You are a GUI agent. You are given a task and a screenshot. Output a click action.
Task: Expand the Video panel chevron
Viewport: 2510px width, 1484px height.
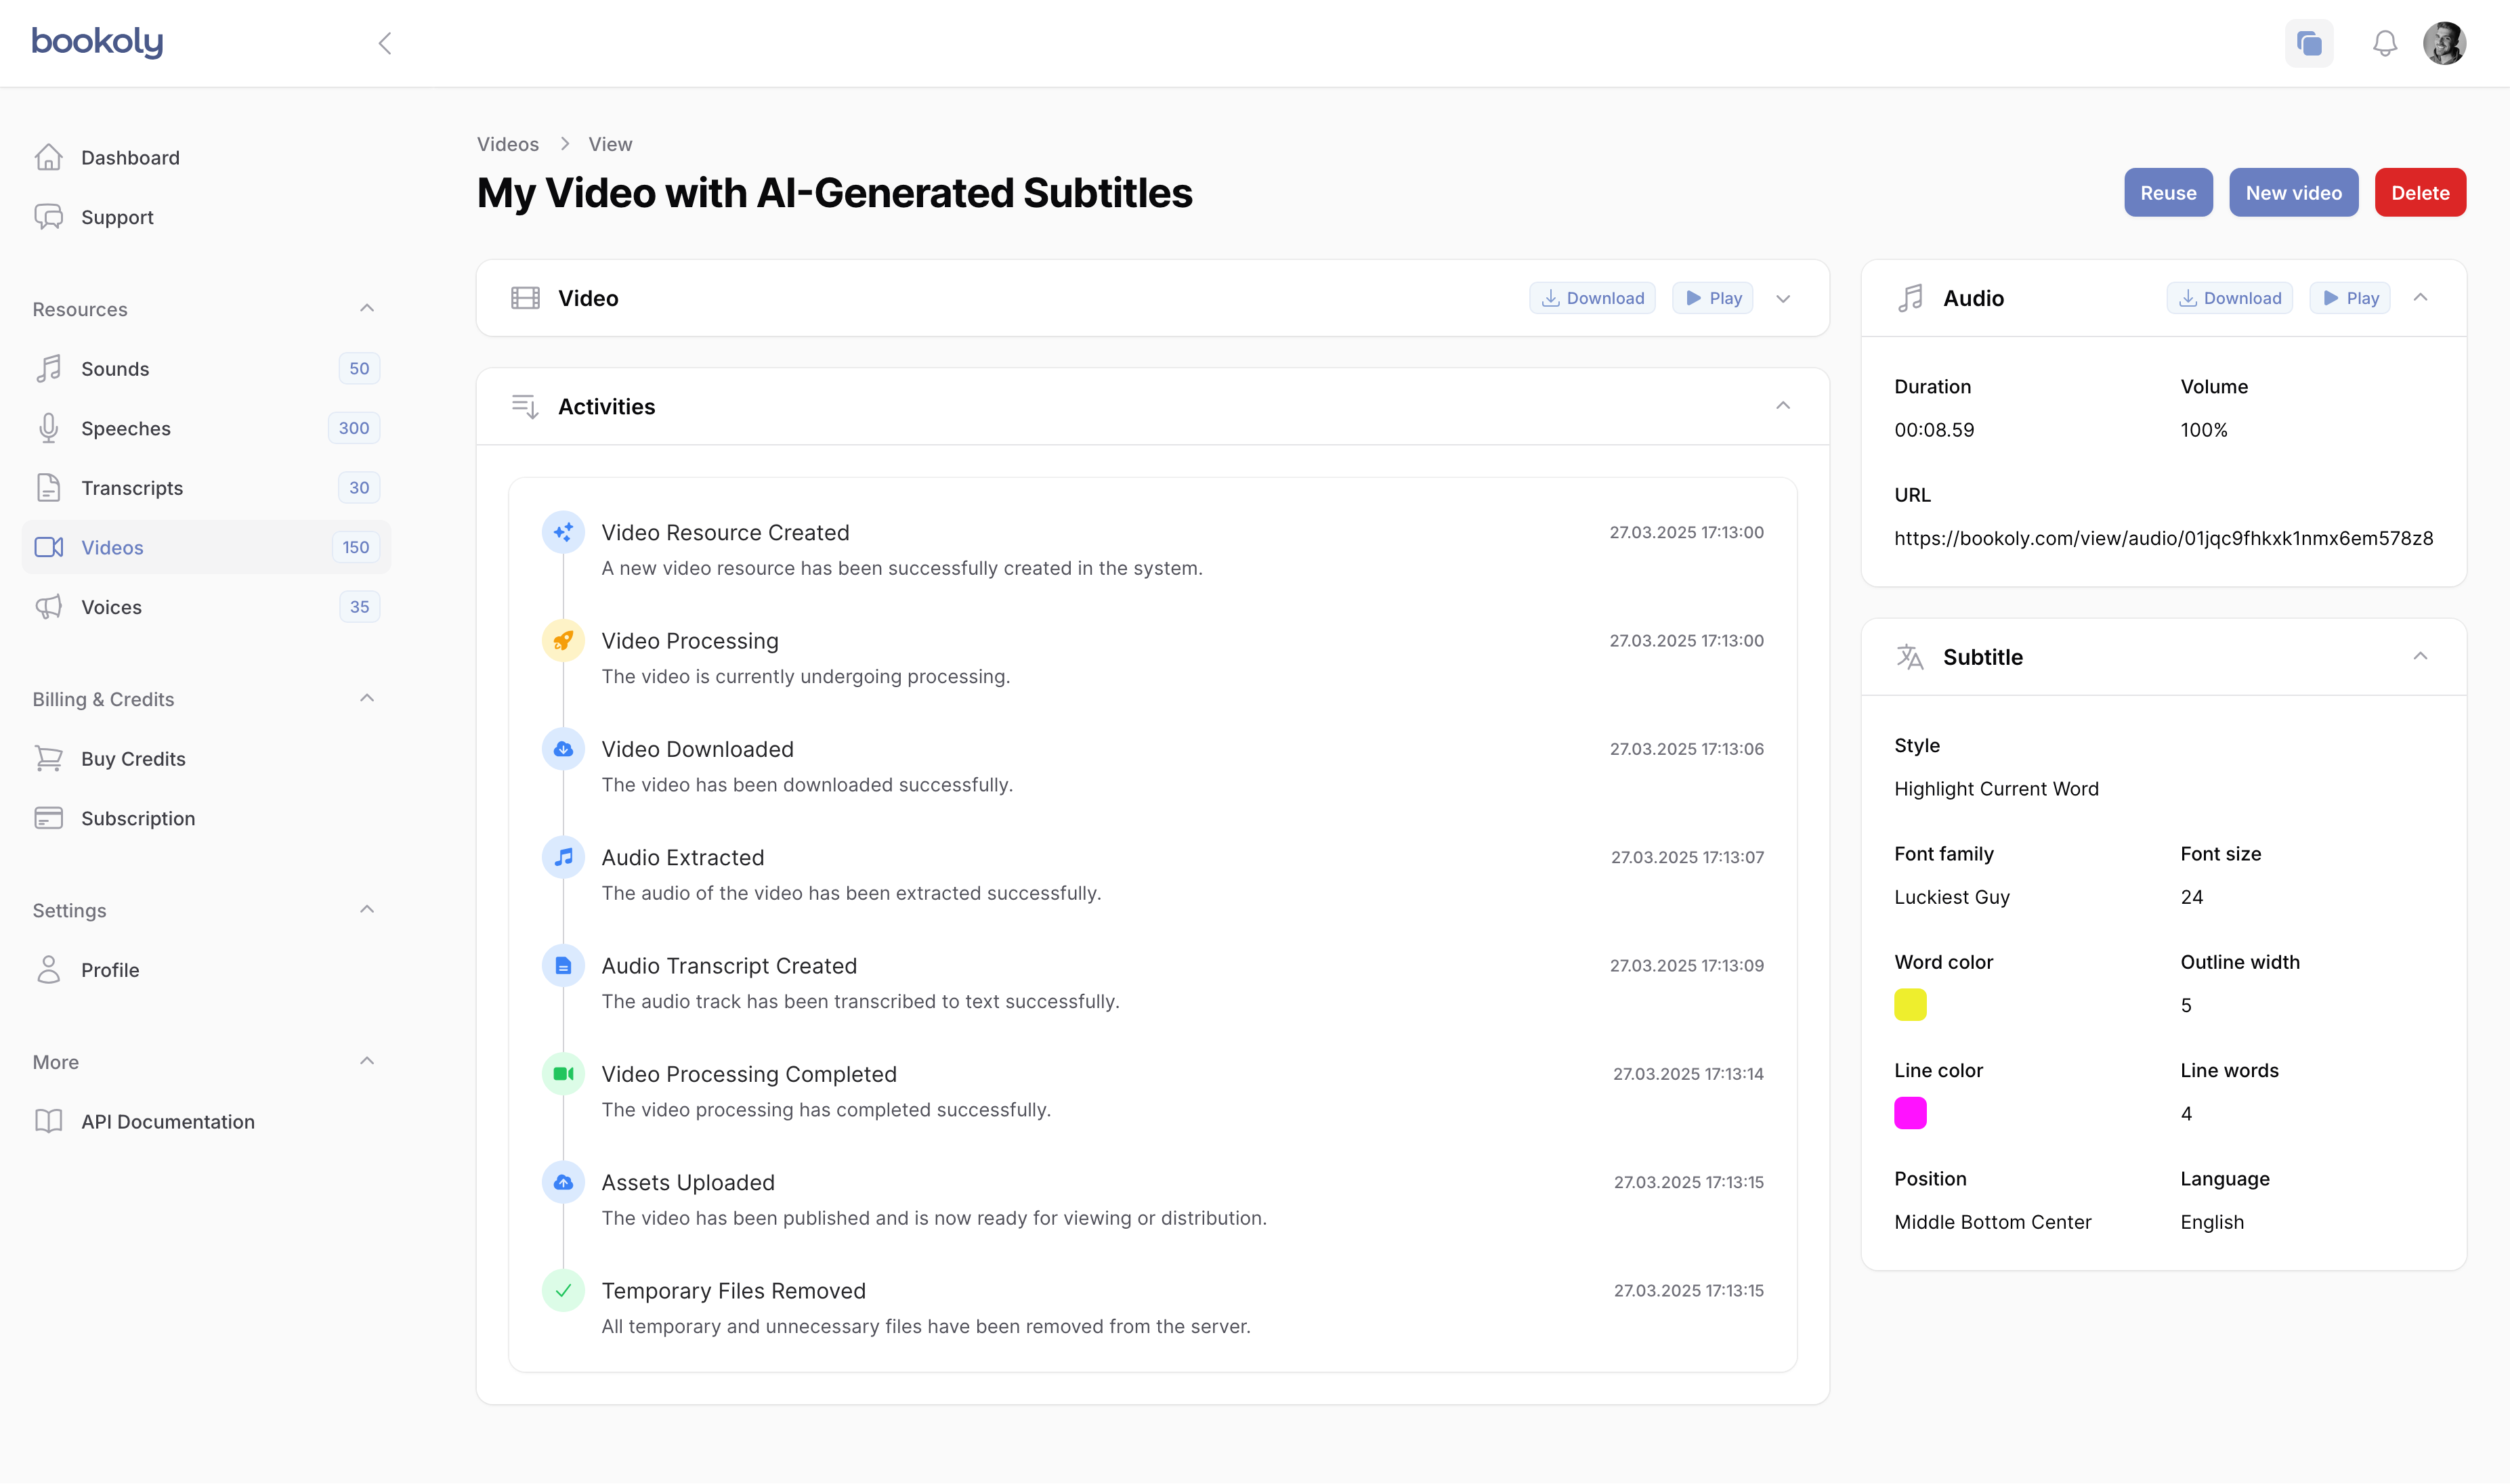1783,298
